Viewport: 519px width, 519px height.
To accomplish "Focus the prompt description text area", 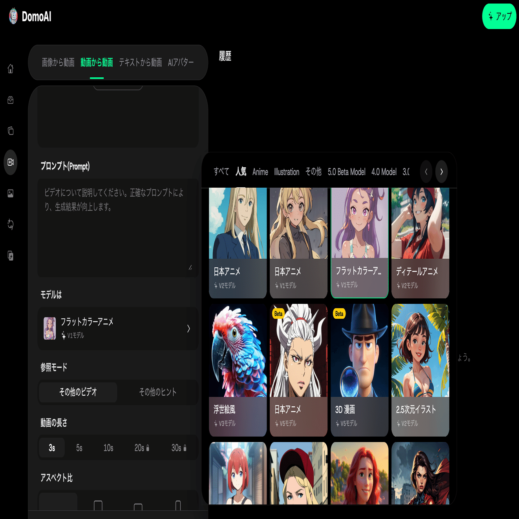I will click(x=118, y=228).
